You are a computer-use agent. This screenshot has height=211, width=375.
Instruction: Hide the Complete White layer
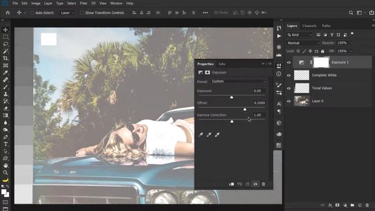(289, 76)
